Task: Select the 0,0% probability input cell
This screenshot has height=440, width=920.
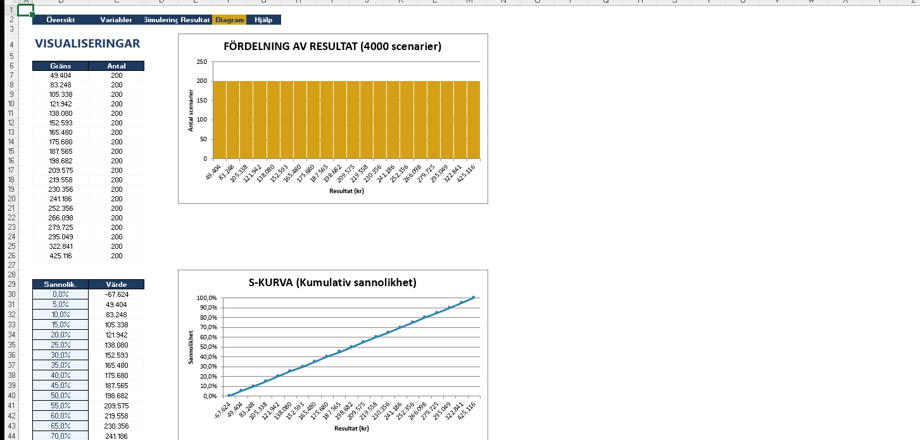Action: tap(60, 294)
